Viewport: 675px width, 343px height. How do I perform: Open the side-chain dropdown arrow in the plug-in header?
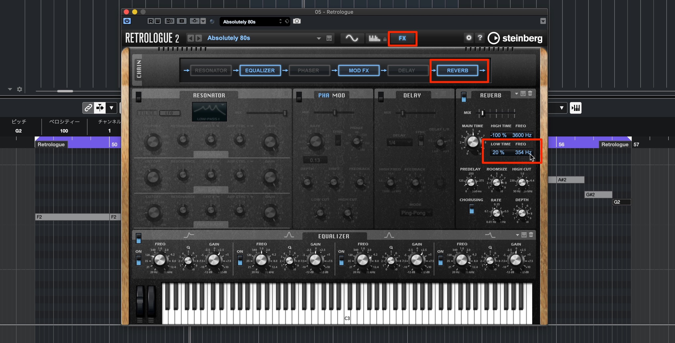pos(203,21)
